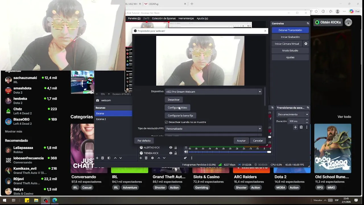Expand Mostrar más in followed channels
The width and height of the screenshot is (364, 205).
[13, 132]
